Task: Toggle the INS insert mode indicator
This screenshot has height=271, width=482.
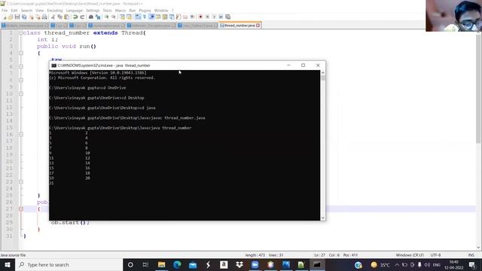Action: point(471,255)
